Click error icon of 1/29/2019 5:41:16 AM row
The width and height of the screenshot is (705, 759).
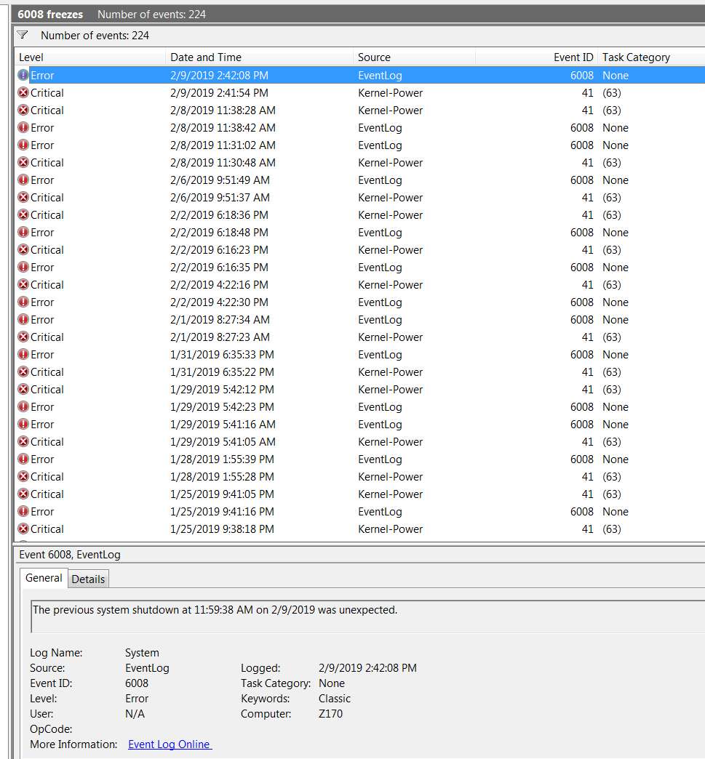[23, 424]
